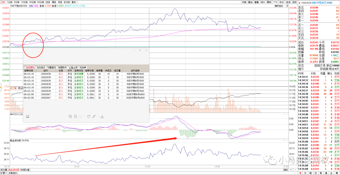This screenshot has width=340, height=175.
Task: Click the 50ETF购8月3500 contract title
Action: (321, 3)
